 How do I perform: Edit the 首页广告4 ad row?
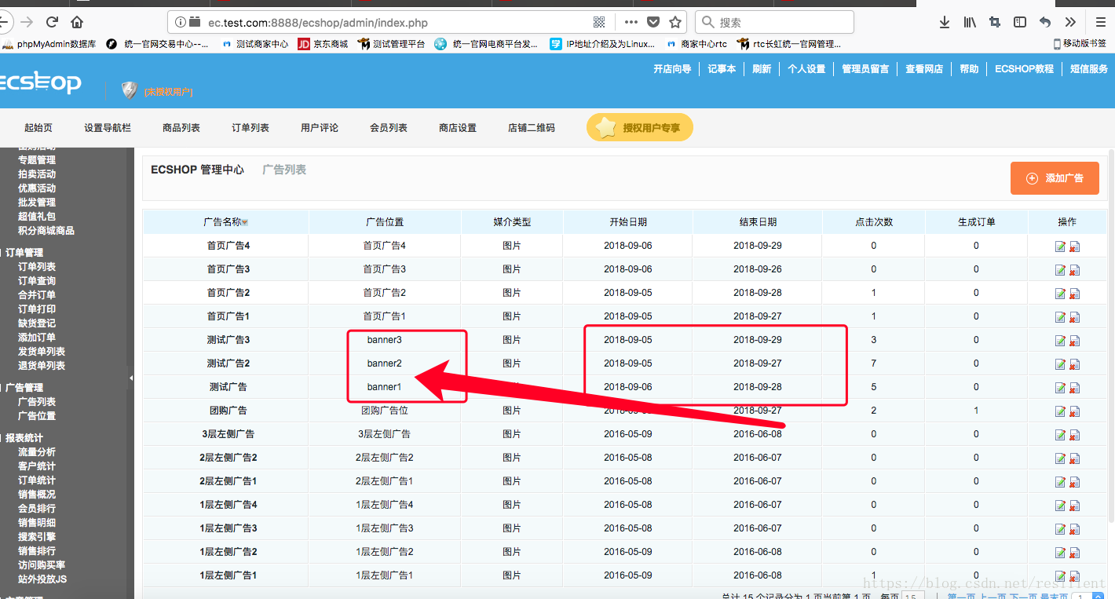tap(1061, 247)
